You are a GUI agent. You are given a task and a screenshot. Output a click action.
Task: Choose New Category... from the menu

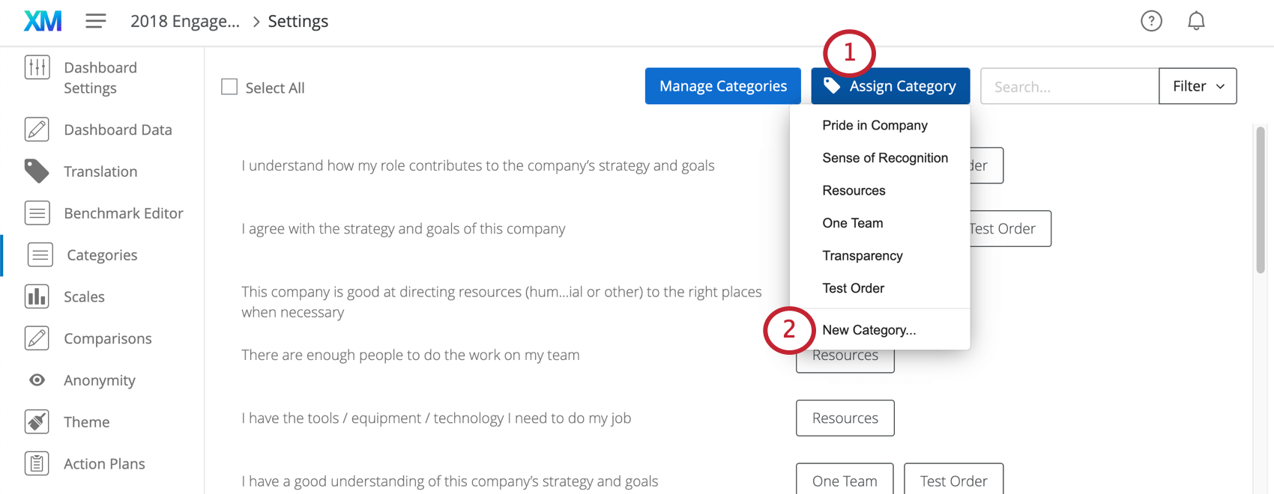pyautogui.click(x=869, y=330)
